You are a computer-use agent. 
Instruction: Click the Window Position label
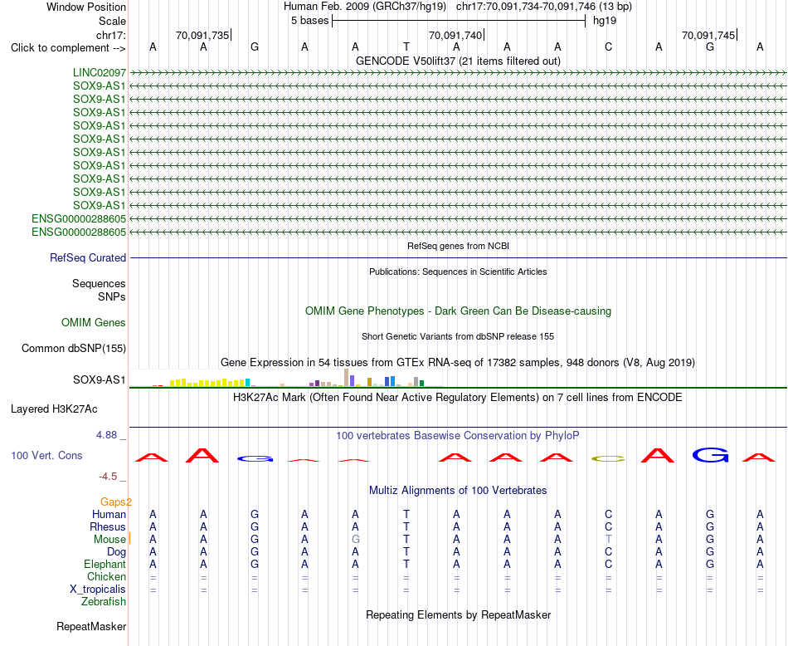pos(86,7)
